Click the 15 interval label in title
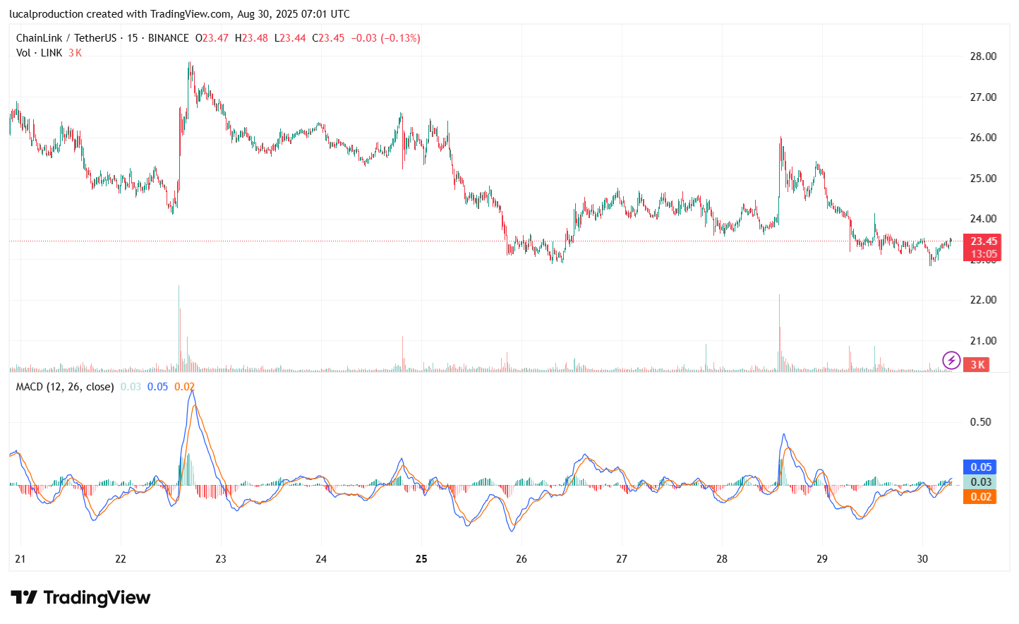 (133, 38)
